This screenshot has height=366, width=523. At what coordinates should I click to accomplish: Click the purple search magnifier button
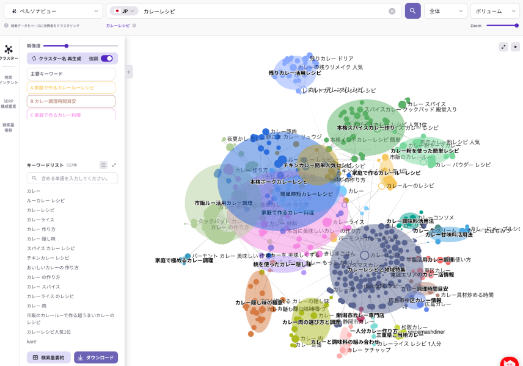pos(413,11)
